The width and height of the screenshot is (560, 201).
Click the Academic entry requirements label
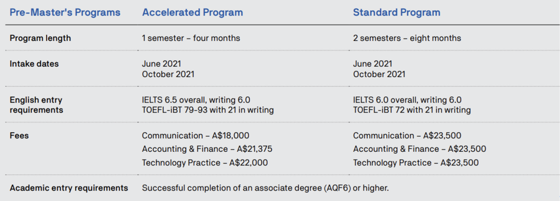pos(69,188)
